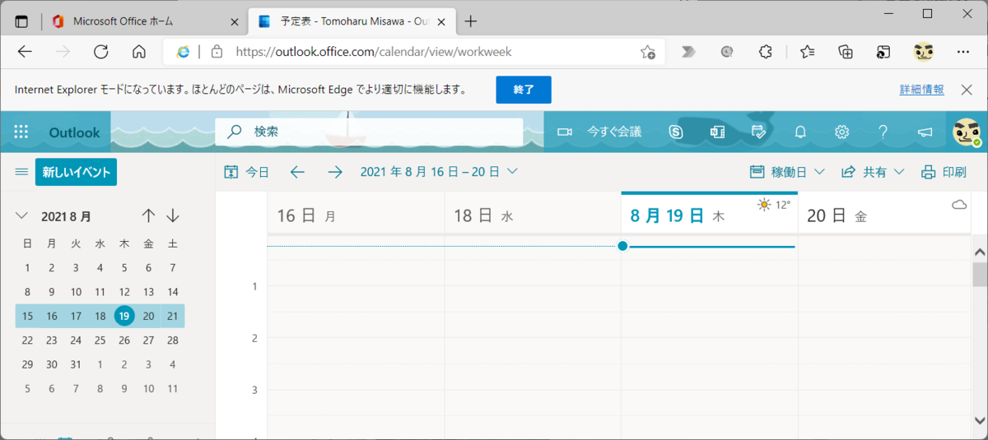
Task: Select date 19 in mini calendar
Action: tap(124, 316)
